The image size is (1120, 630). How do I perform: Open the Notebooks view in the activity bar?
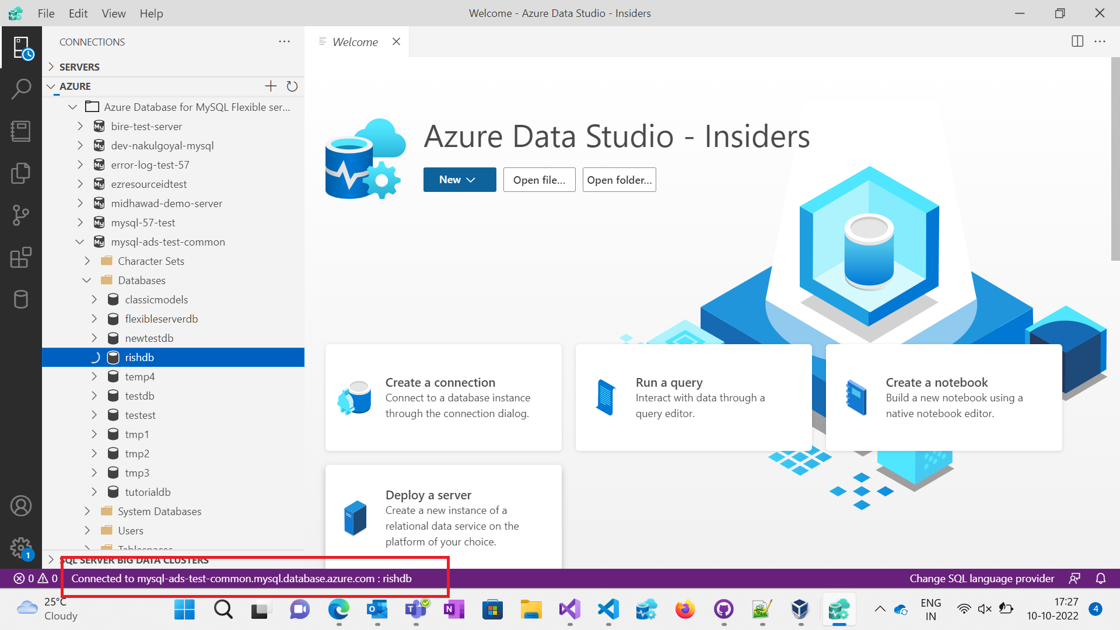(22, 131)
